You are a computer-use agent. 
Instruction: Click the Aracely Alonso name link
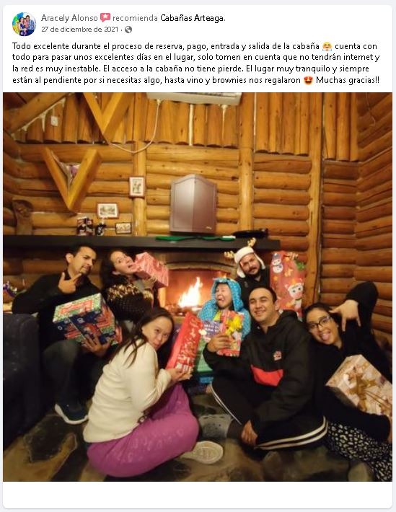pos(69,18)
